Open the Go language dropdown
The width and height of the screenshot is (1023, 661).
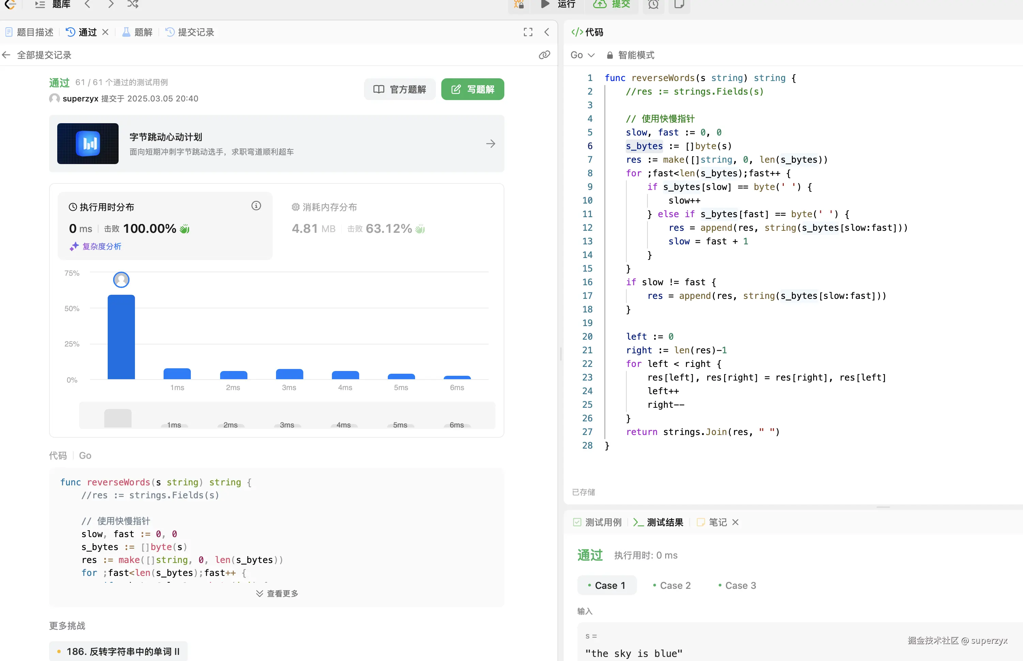(582, 55)
